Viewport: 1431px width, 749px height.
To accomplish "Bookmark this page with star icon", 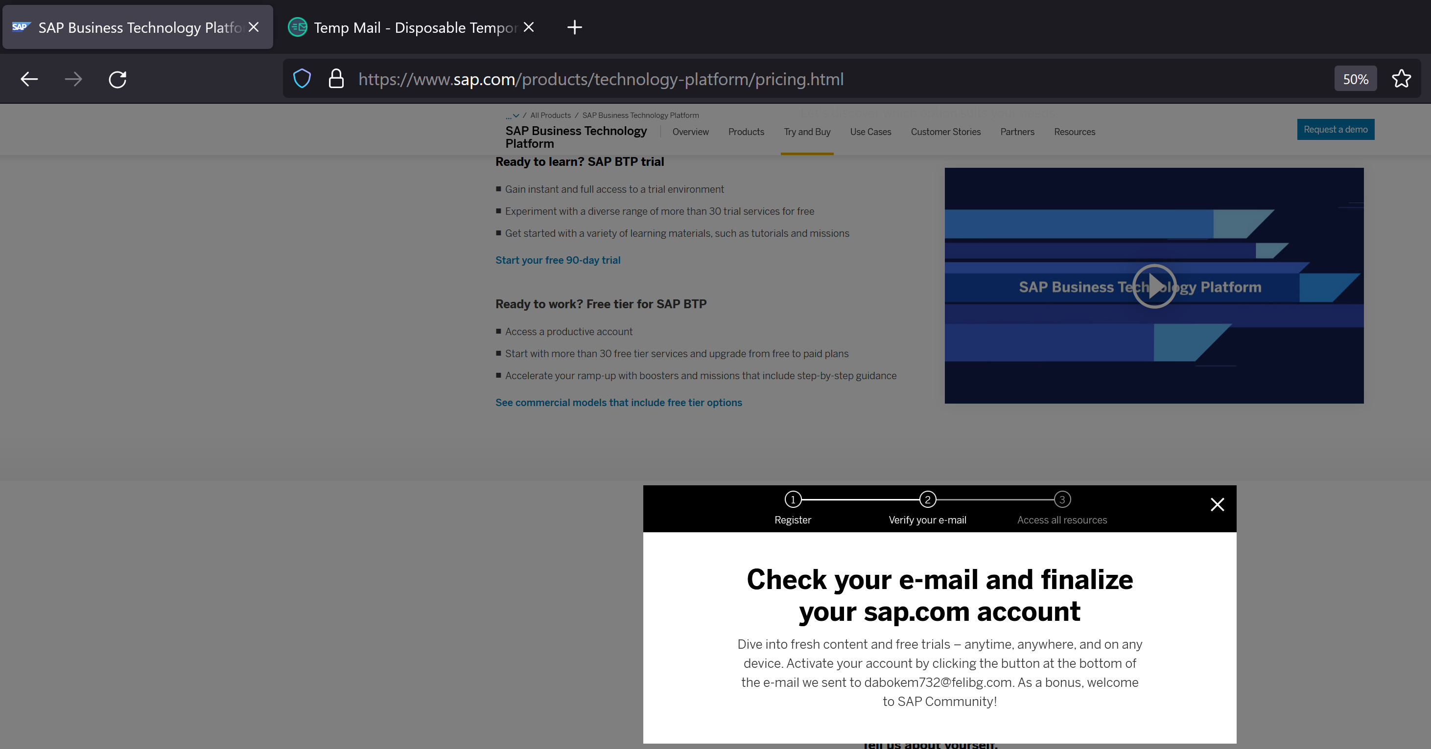I will click(x=1401, y=79).
